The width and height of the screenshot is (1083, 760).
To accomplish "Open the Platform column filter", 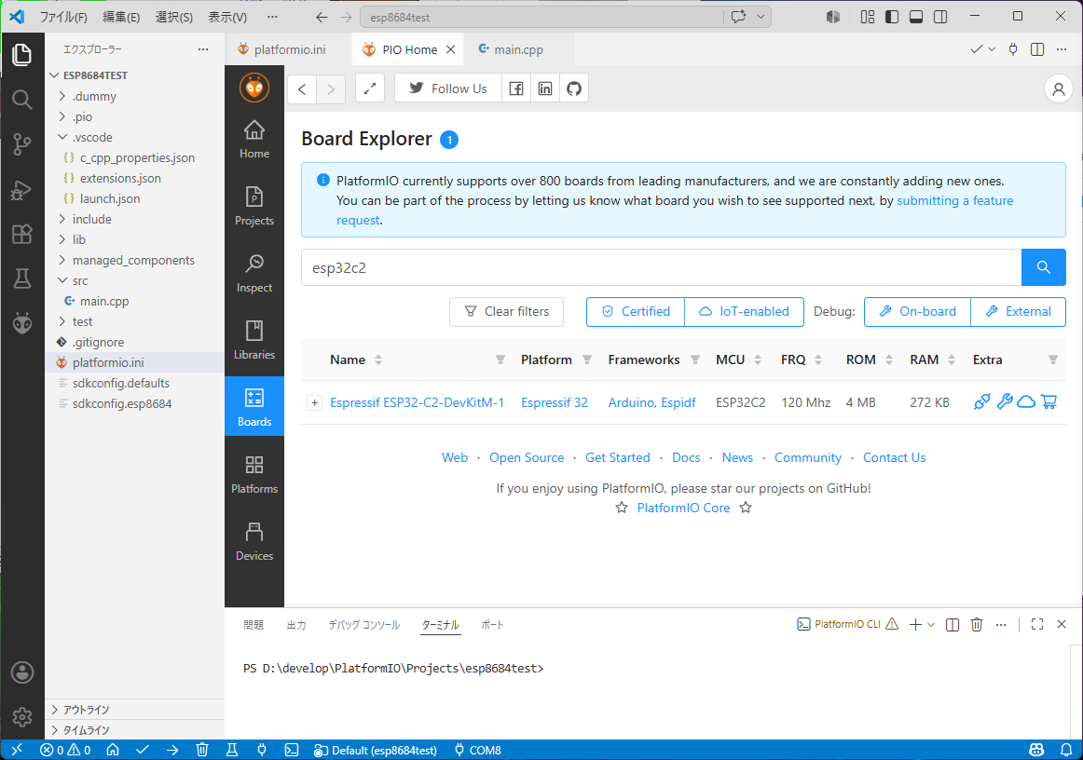I will click(x=586, y=360).
